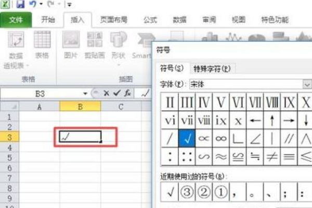Click the Insert Function fx icon
This screenshot has width=312, height=208.
[x=127, y=93]
